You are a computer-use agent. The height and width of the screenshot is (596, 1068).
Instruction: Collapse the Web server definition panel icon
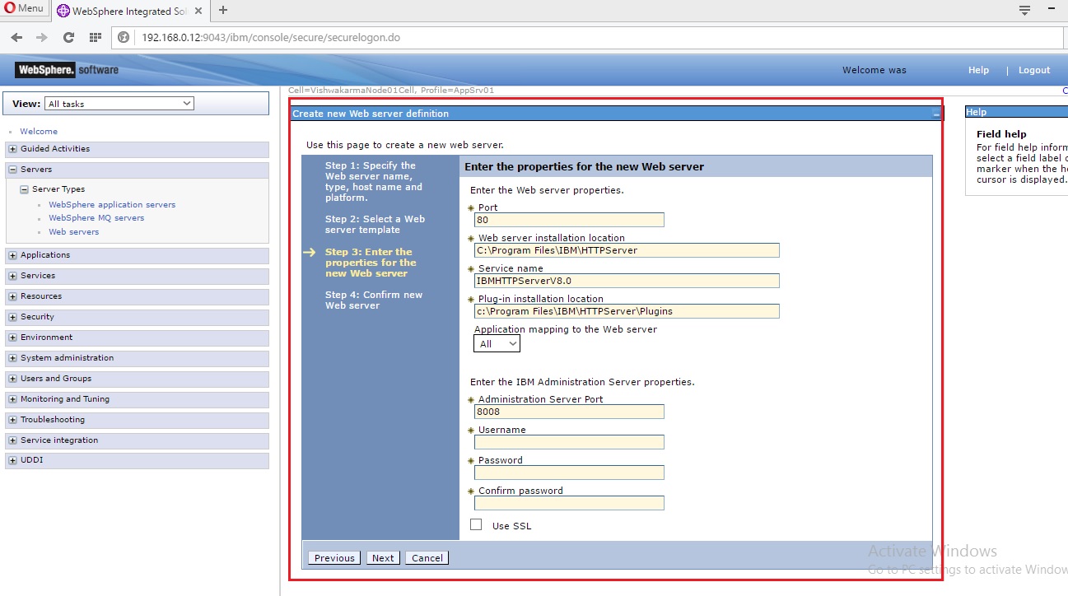[935, 113]
